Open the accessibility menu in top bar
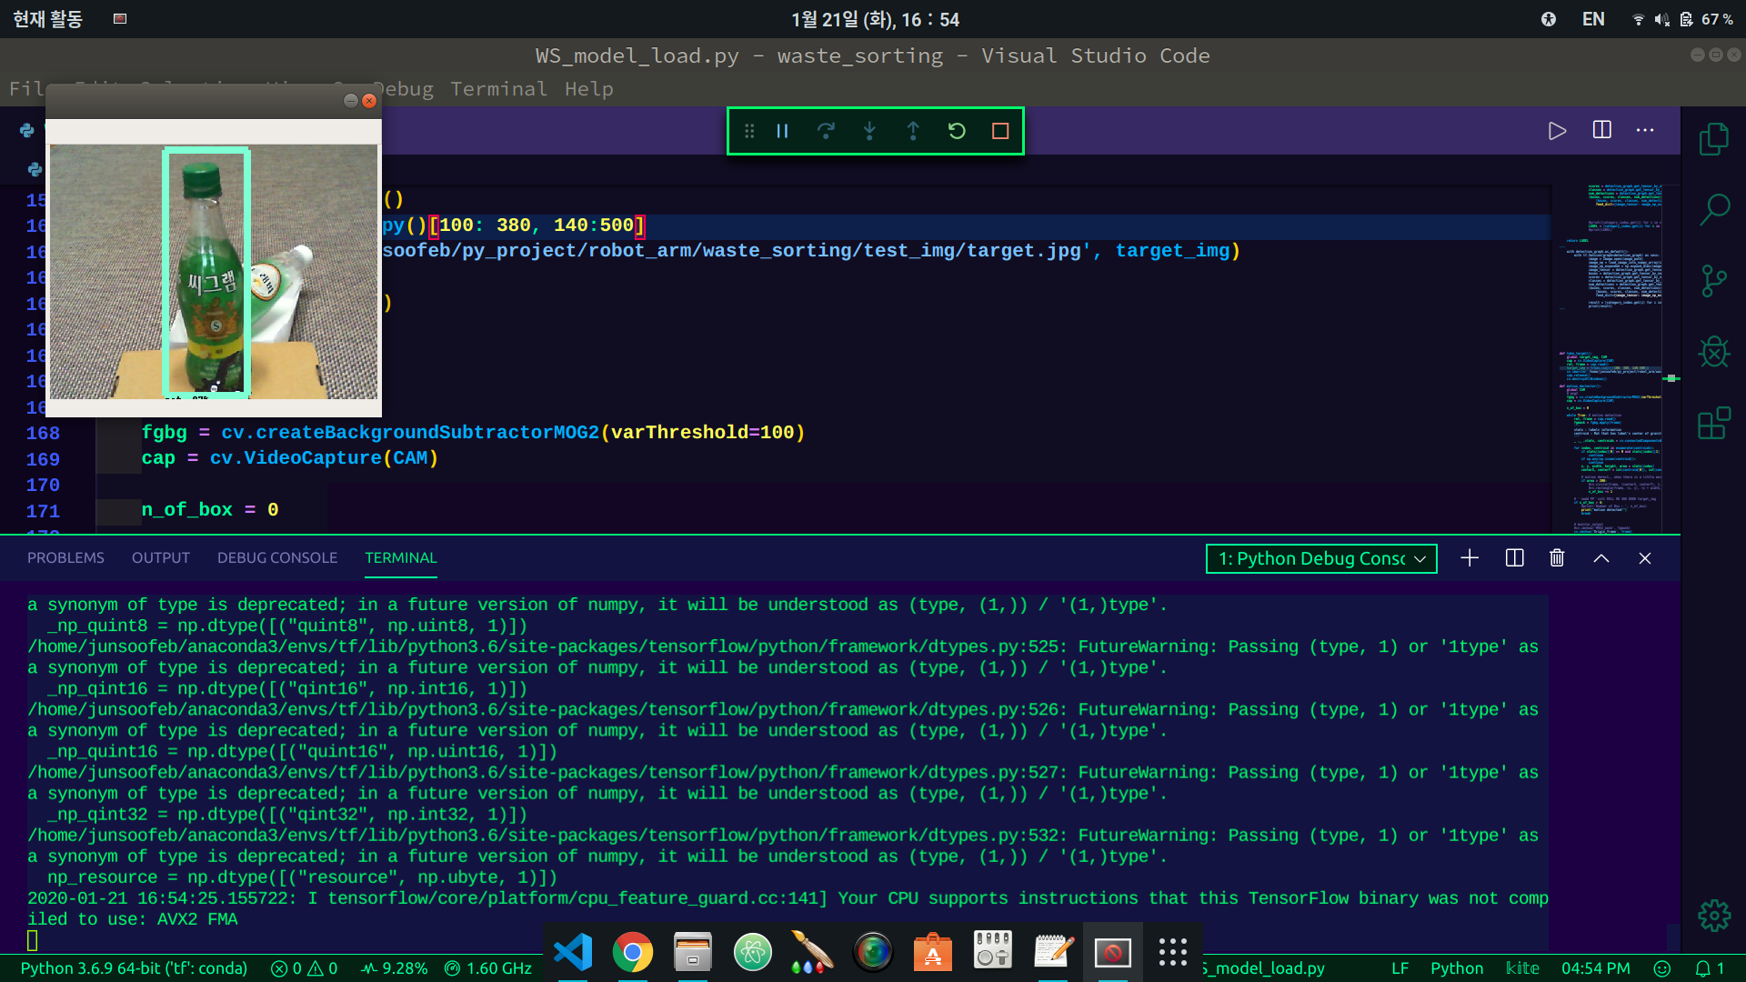The image size is (1746, 982). click(1549, 19)
